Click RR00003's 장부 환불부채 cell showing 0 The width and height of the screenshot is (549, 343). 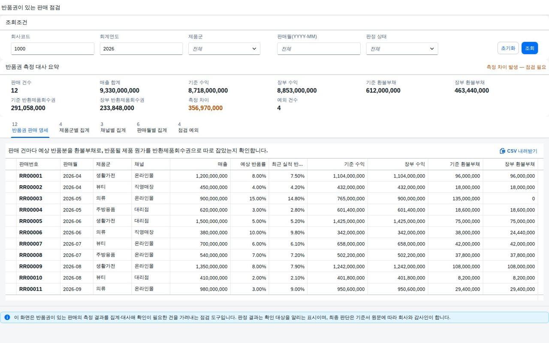point(510,199)
